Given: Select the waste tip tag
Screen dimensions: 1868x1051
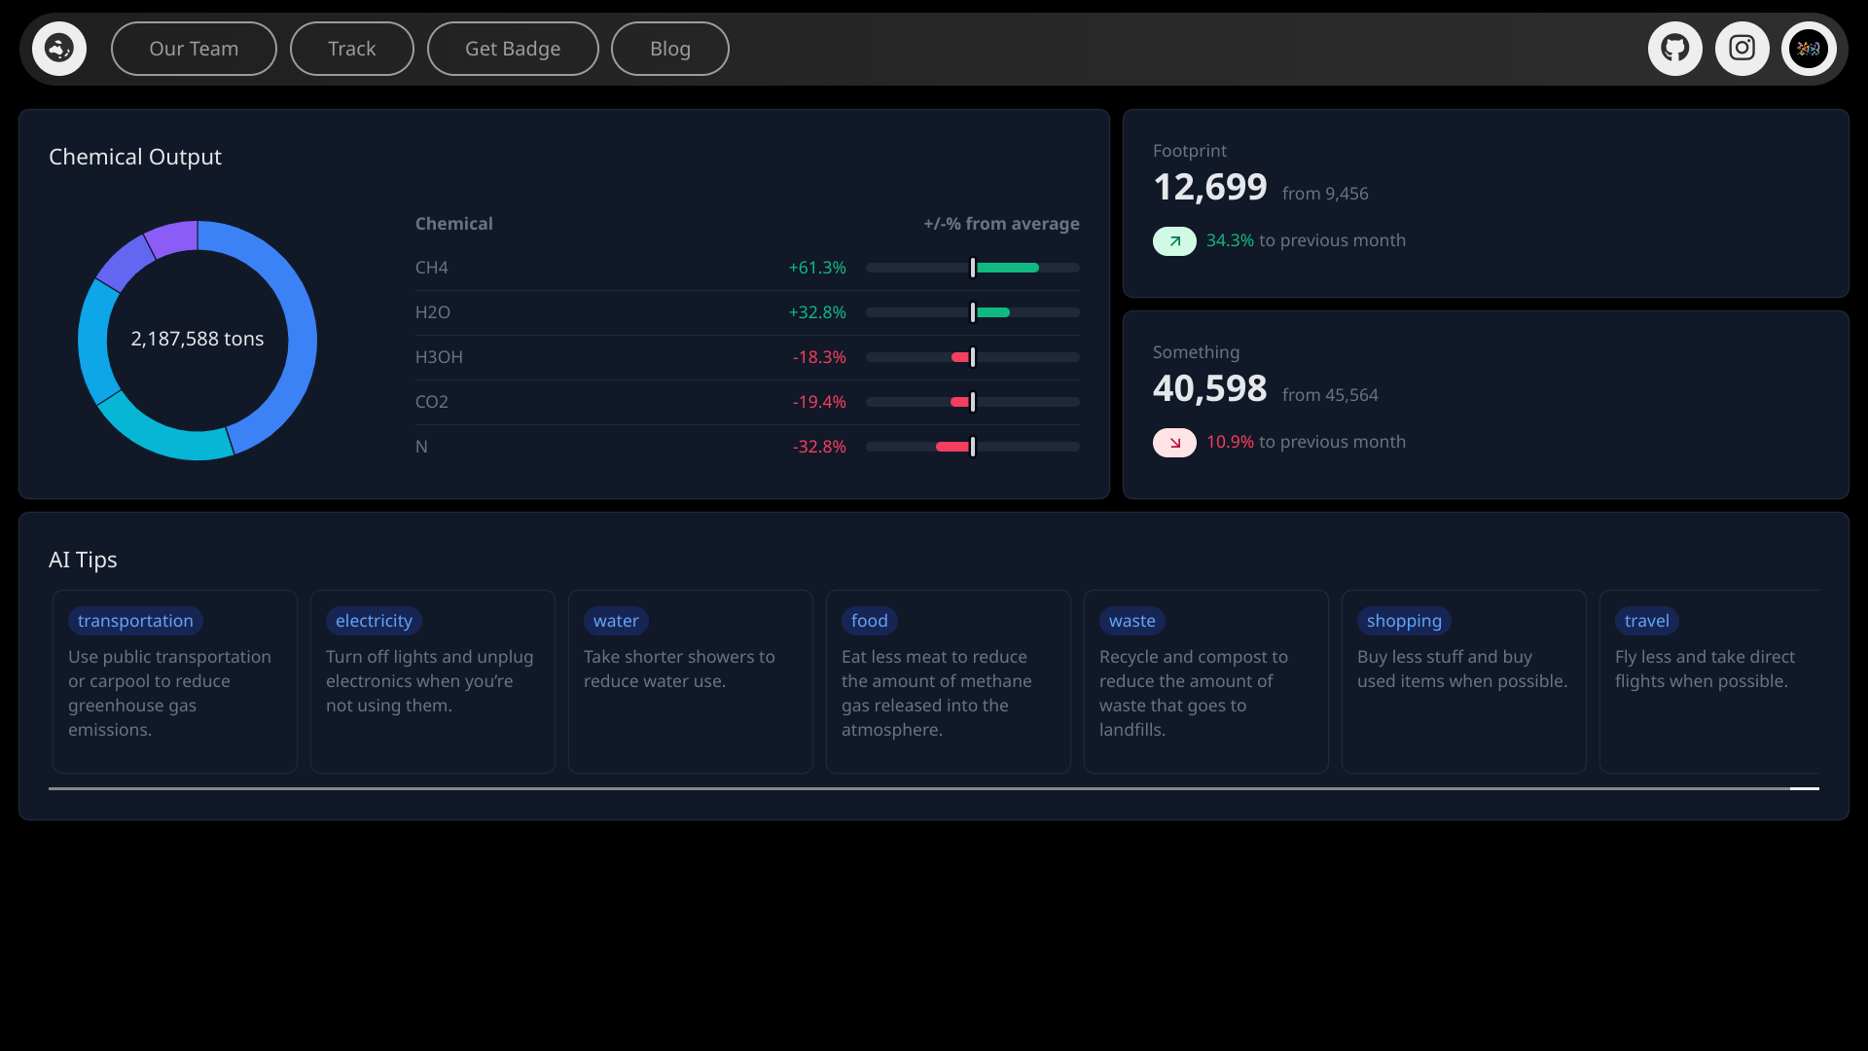Looking at the screenshot, I should click(x=1132, y=621).
